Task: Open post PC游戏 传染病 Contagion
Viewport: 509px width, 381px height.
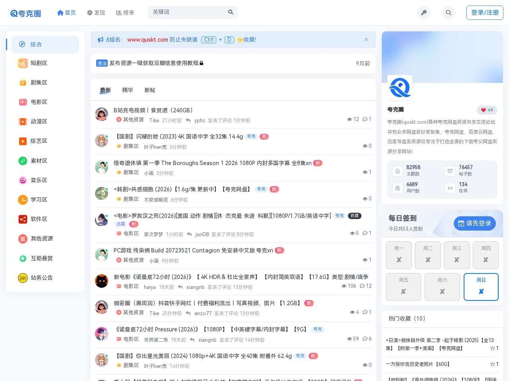Action: 193,250
